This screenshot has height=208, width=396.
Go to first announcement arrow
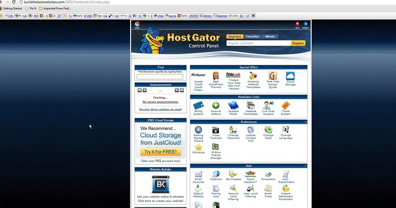(x=140, y=90)
